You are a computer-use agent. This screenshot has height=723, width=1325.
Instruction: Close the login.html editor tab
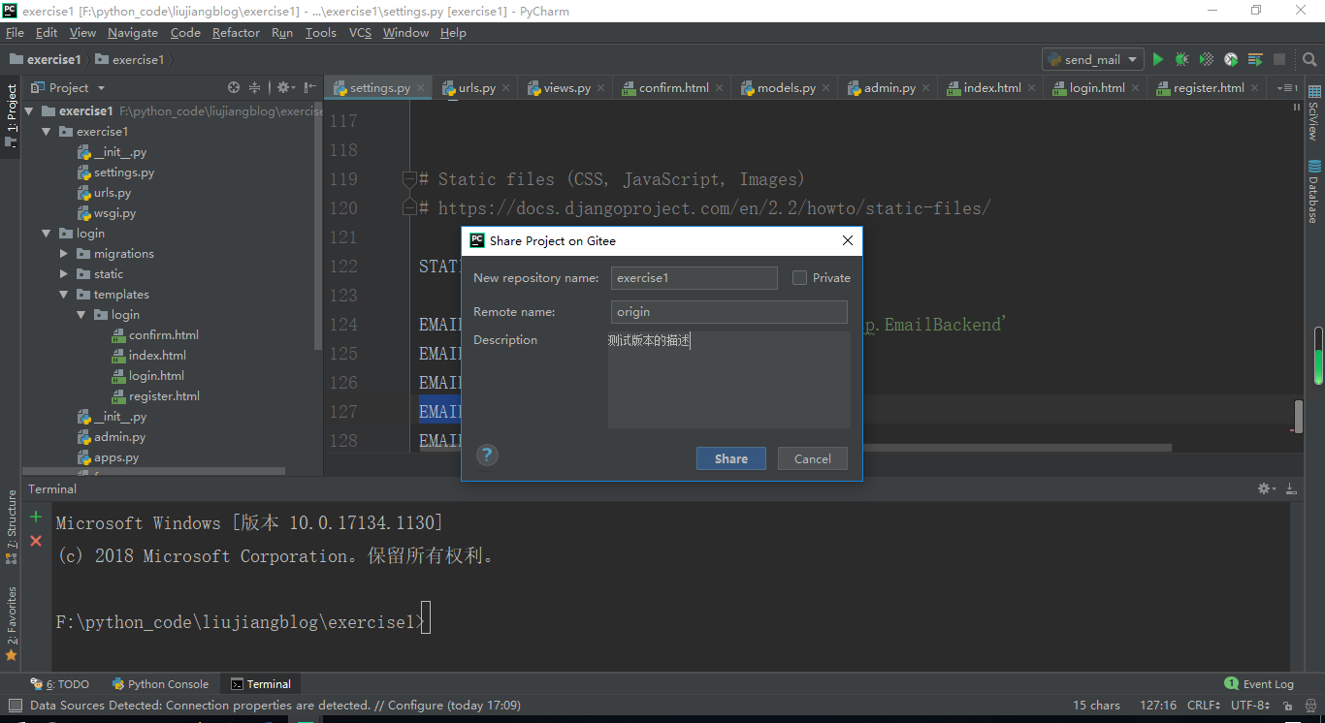pyautogui.click(x=1136, y=88)
